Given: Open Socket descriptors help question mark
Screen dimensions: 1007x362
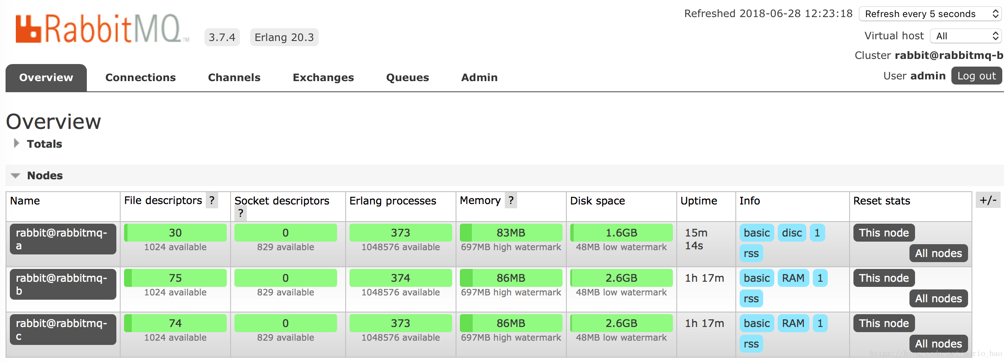Looking at the screenshot, I should [241, 213].
